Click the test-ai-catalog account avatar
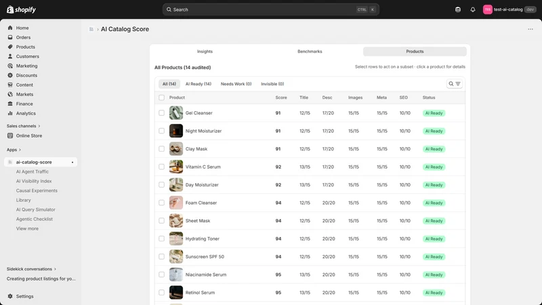Screen dimensions: 542x305 (487, 9)
